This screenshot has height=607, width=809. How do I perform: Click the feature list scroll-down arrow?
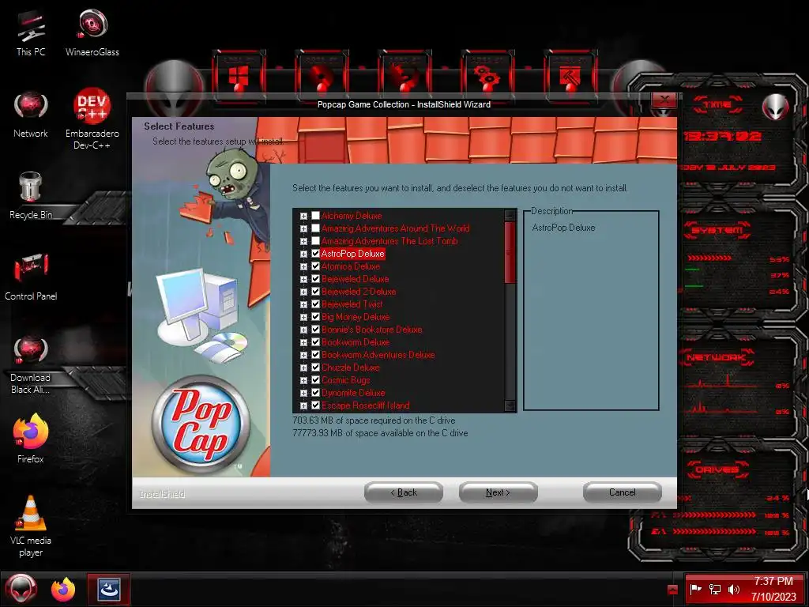[510, 405]
